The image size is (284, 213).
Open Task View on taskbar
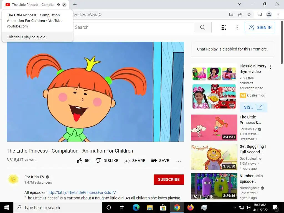tap(122, 207)
